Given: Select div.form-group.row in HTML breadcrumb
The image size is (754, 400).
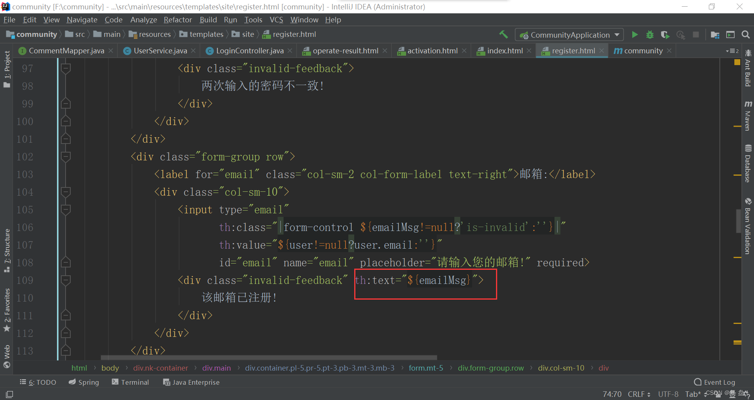Looking at the screenshot, I should point(491,368).
